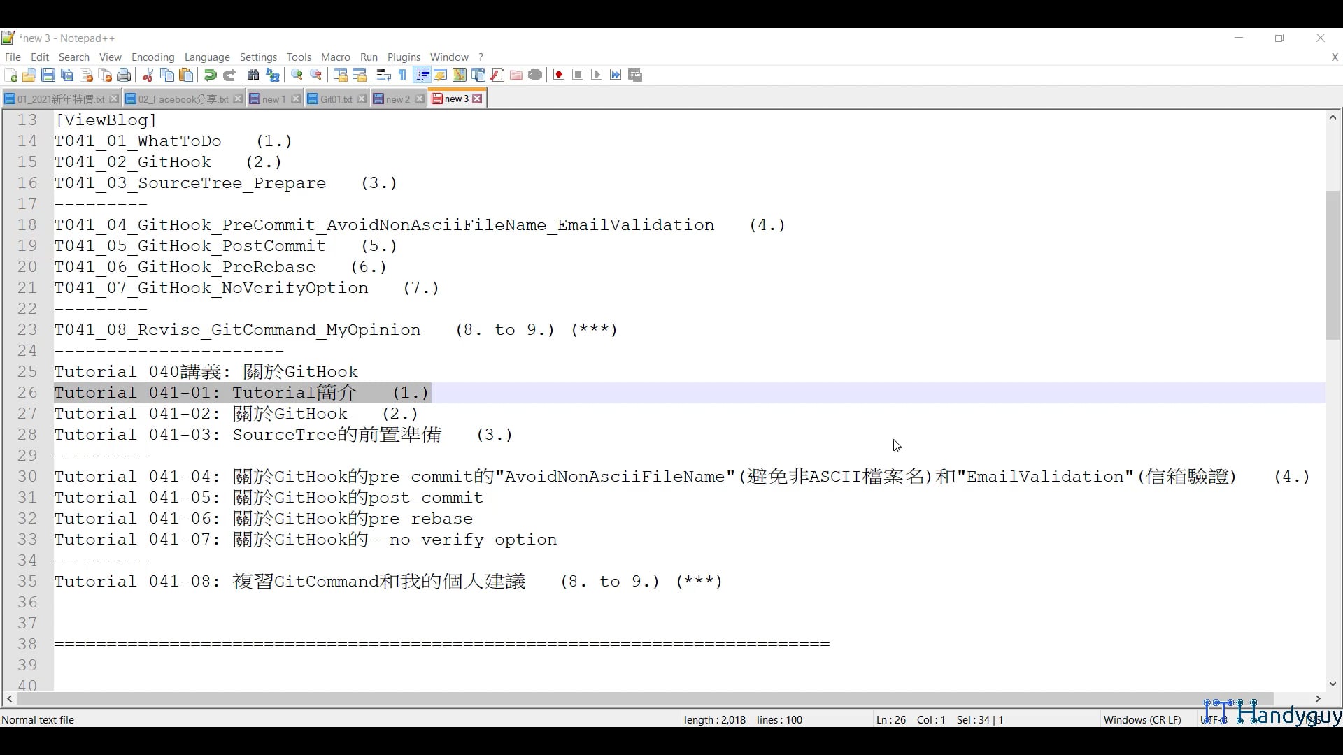This screenshot has height=755, width=1343.
Task: Select the Cut tool in the toolbar
Action: pos(148,75)
